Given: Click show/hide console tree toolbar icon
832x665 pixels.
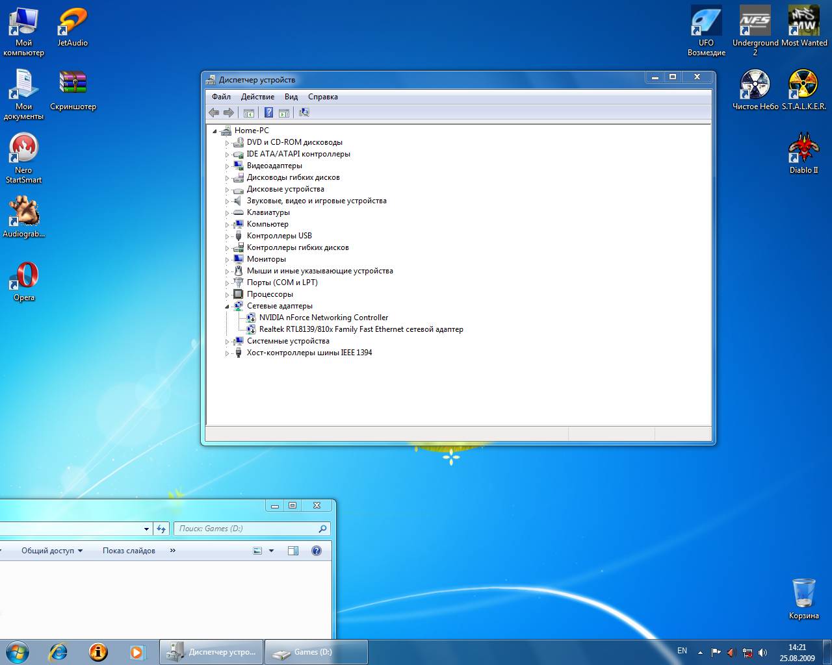Looking at the screenshot, I should click(248, 112).
